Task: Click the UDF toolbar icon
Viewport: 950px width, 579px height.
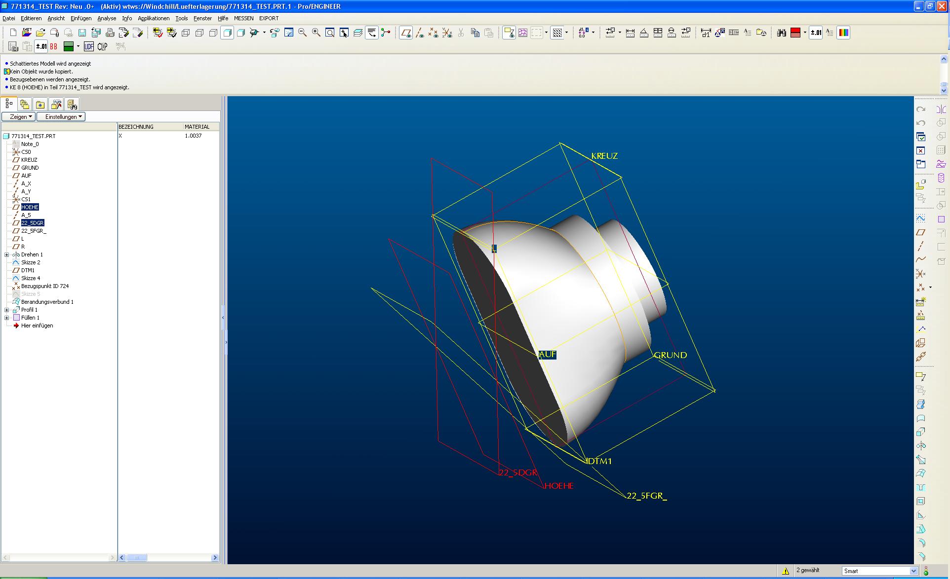Action: pyautogui.click(x=88, y=46)
